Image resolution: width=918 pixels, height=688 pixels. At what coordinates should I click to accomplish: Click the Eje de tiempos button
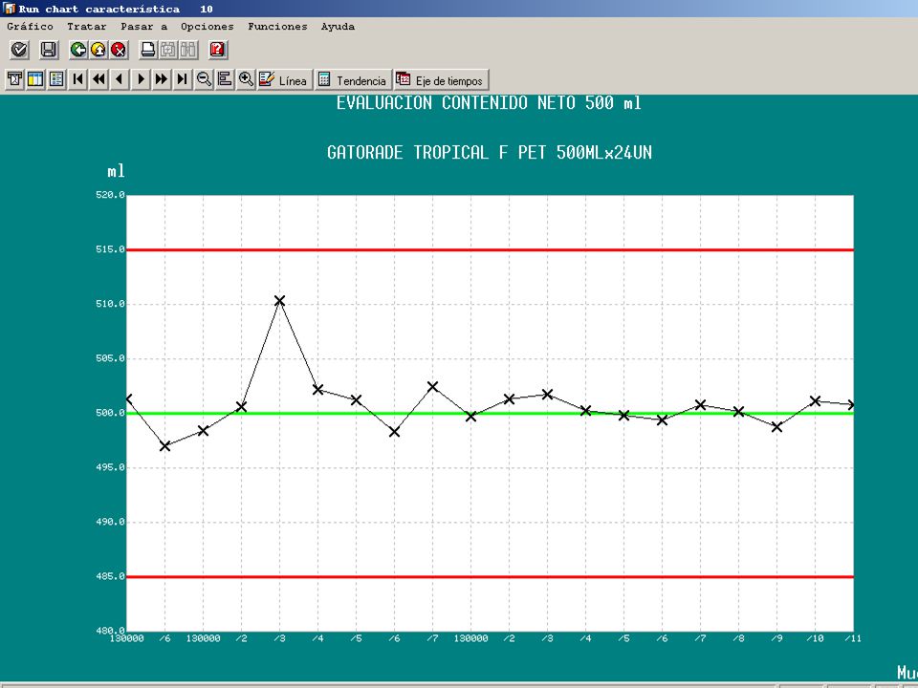point(441,80)
